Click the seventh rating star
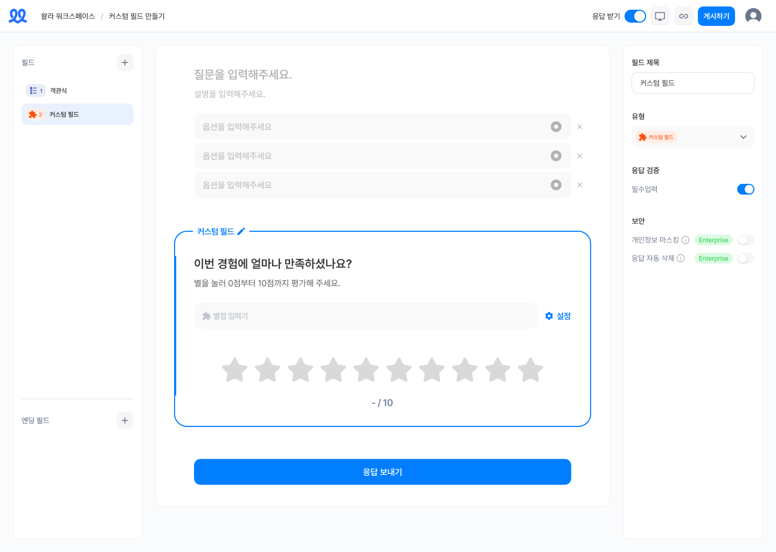This screenshot has height=552, width=776. [x=432, y=370]
